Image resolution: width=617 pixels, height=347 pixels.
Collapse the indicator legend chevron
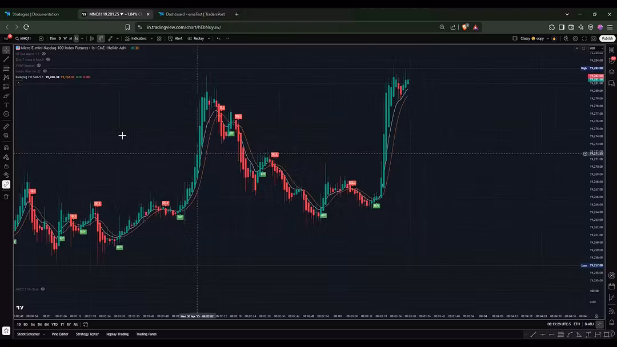pyautogui.click(x=18, y=83)
